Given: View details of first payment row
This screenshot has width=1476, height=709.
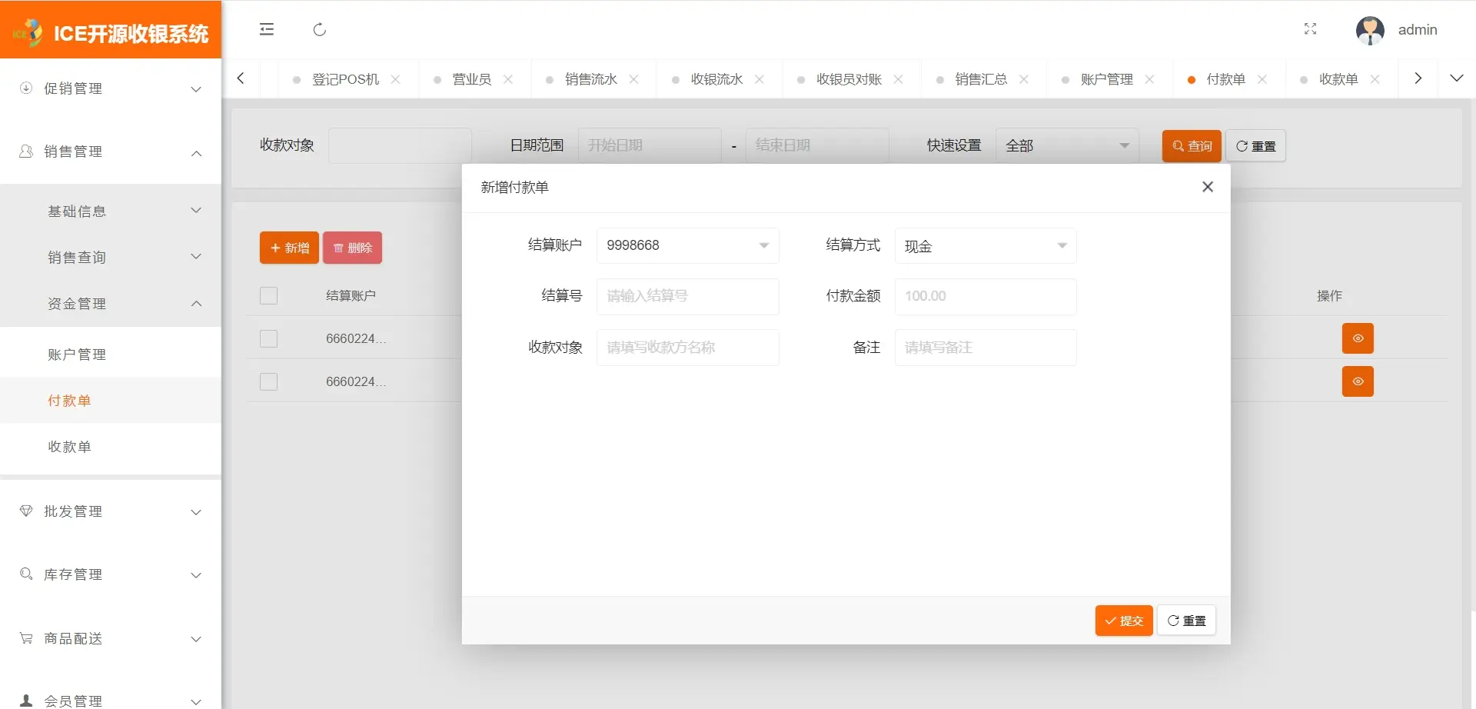Looking at the screenshot, I should [x=1358, y=338].
